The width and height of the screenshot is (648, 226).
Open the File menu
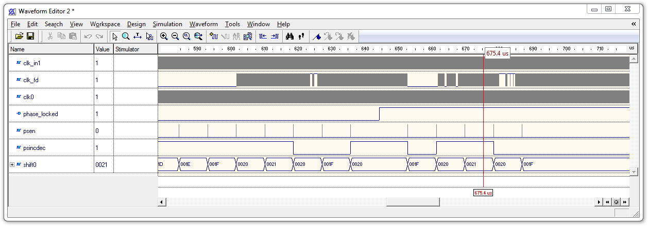click(15, 24)
